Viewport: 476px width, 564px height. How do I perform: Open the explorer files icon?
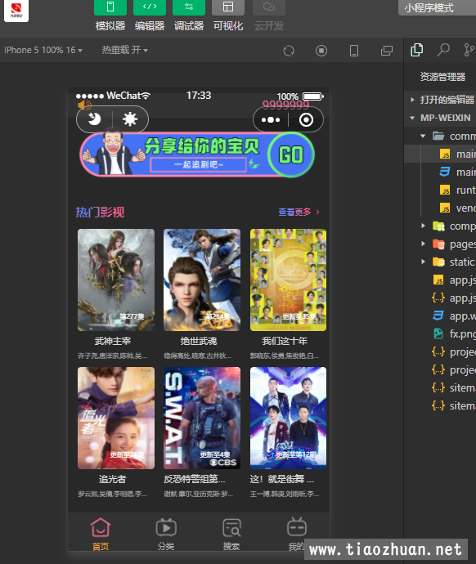416,50
